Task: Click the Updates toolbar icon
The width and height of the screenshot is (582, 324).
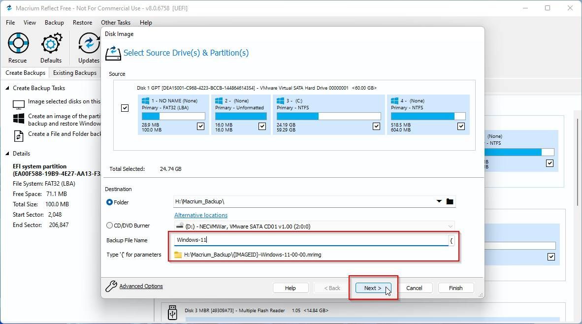Action: 89,43
